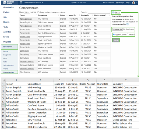Open the hamburger menu icon

(x=21, y=2)
